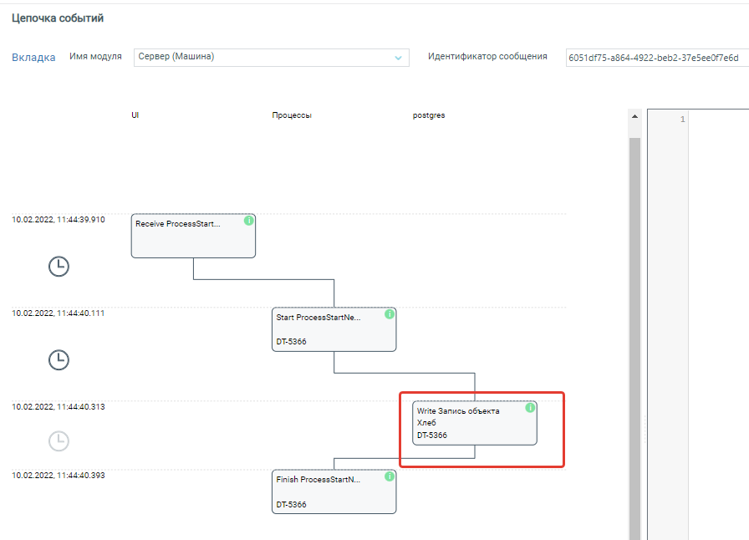Click the vertical scrollbar thumb
The width and height of the screenshot is (749, 540).
(634, 334)
